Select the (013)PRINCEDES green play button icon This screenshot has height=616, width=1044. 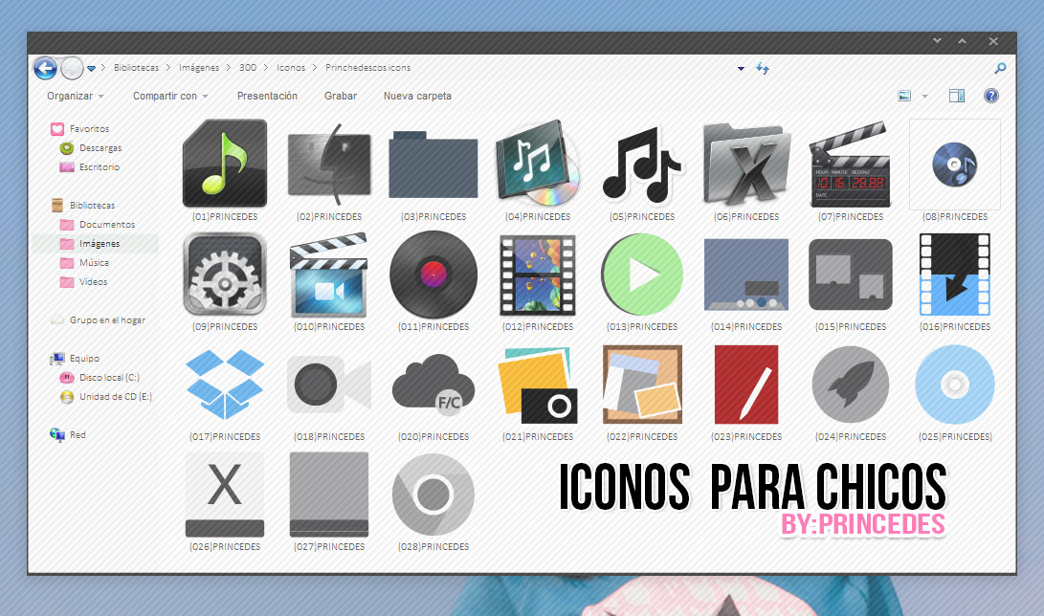tap(642, 275)
